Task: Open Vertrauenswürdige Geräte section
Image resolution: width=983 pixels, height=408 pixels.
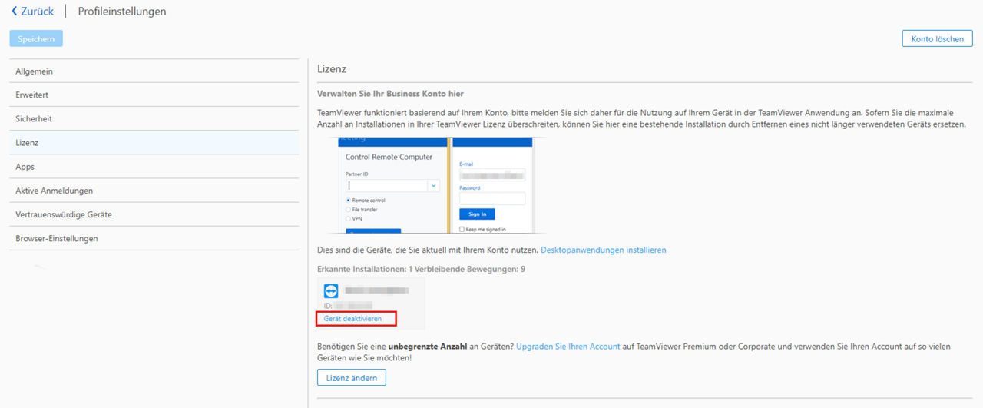Action: pyautogui.click(x=154, y=214)
